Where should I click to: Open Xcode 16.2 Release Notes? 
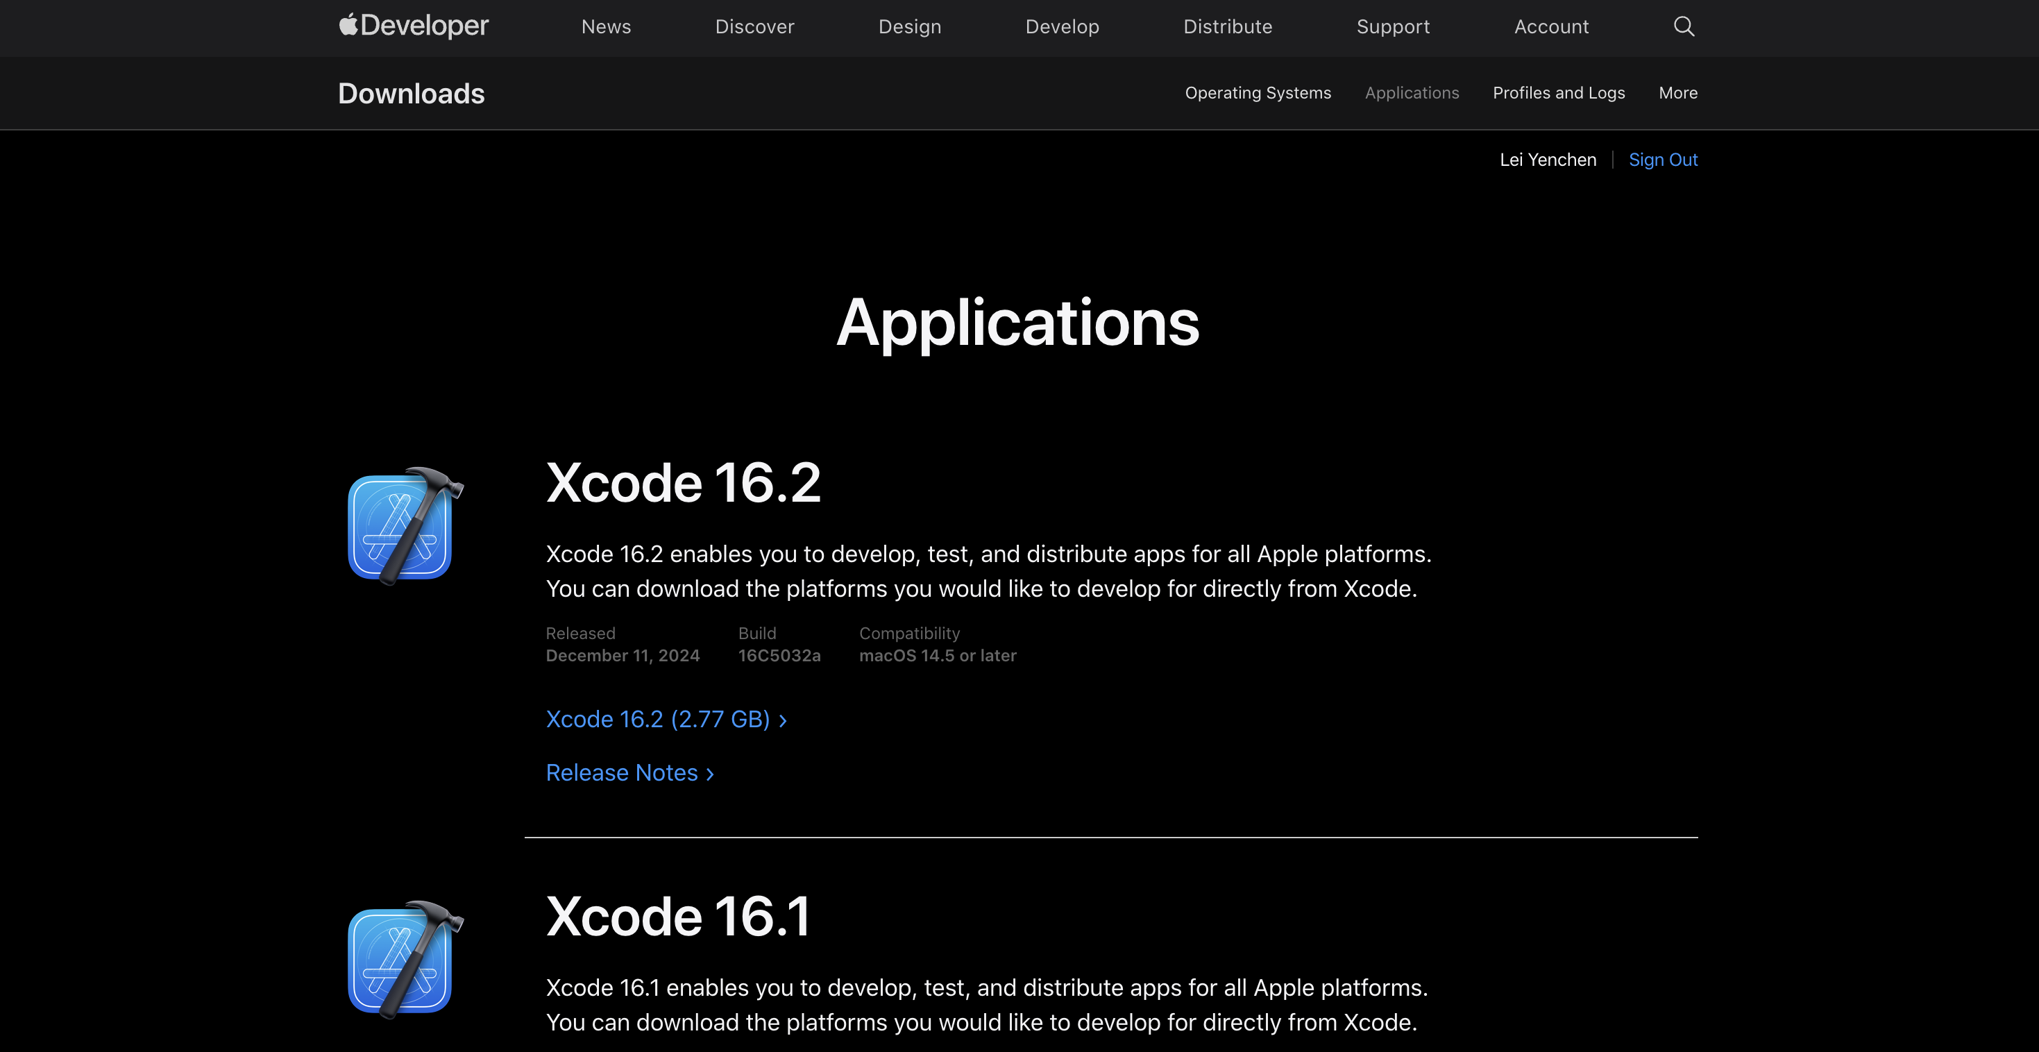(x=630, y=772)
